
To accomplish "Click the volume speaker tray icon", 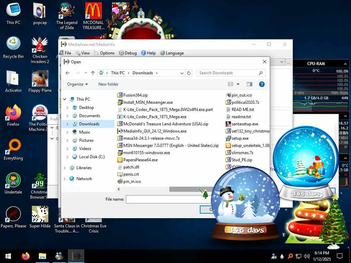I will click(307, 256).
